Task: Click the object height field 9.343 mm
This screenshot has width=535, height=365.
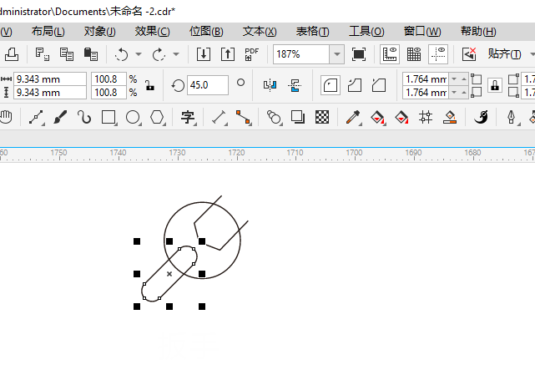Action: 50,93
